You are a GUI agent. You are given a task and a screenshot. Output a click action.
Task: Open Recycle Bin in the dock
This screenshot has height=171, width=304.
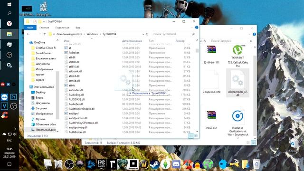pyautogui.click(x=256, y=164)
